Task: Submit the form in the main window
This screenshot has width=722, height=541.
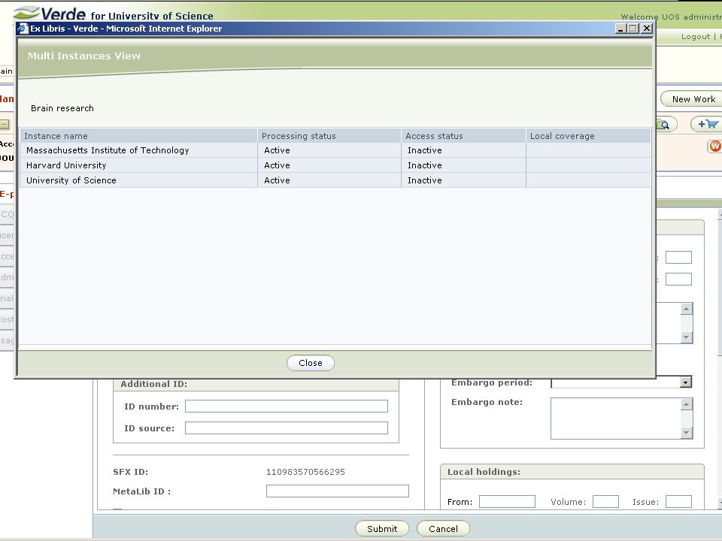Action: (382, 528)
